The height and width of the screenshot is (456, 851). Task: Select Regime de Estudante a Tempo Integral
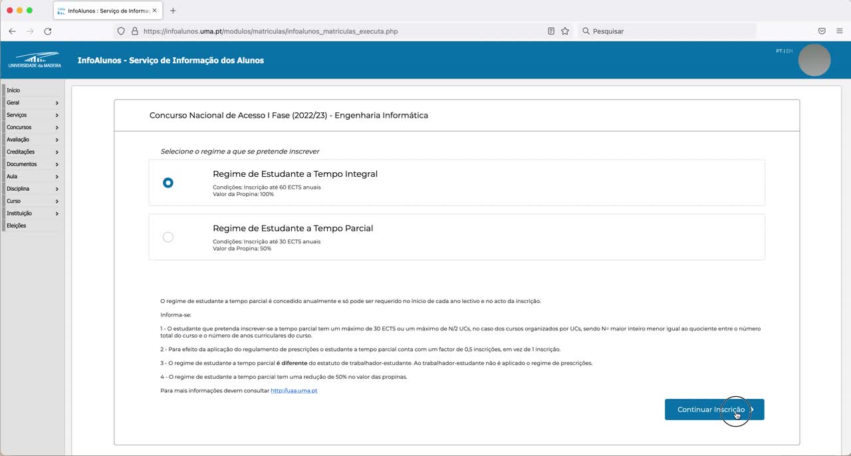pos(168,183)
